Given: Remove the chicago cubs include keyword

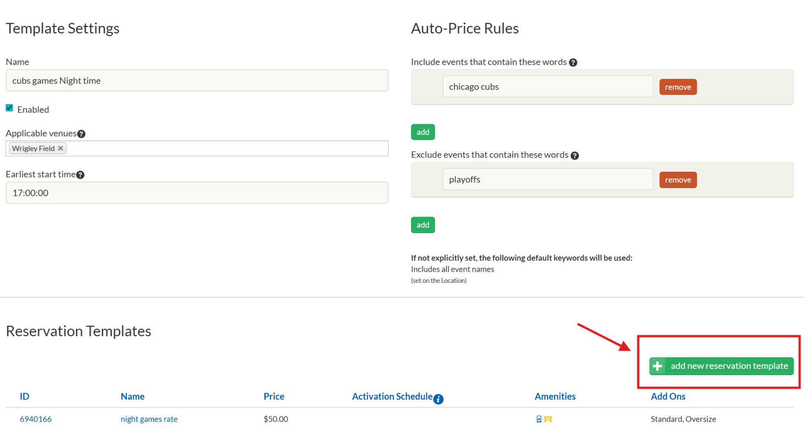Looking at the screenshot, I should coord(678,87).
